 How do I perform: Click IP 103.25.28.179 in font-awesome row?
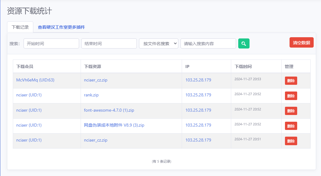(198, 110)
